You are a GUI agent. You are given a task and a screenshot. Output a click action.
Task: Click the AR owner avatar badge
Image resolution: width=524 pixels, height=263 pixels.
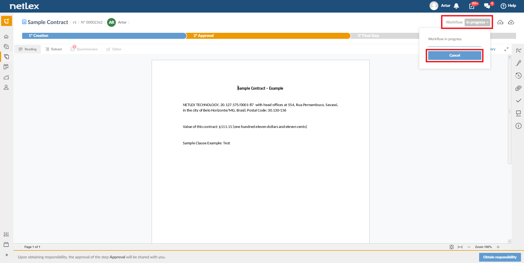pos(111,22)
